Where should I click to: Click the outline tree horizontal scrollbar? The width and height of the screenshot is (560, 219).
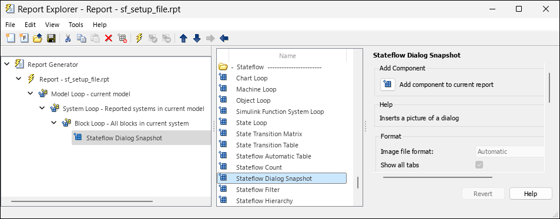coord(82,201)
